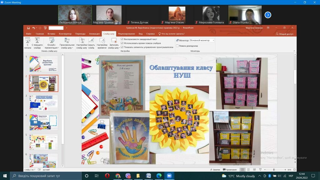
Task: Open slideshow setup settings icon
Action: coord(82,43)
